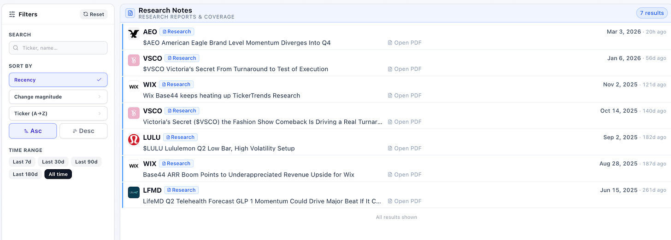This screenshot has width=671, height=240.
Task: Expand the Change magnitude chevron
Action: [100, 97]
